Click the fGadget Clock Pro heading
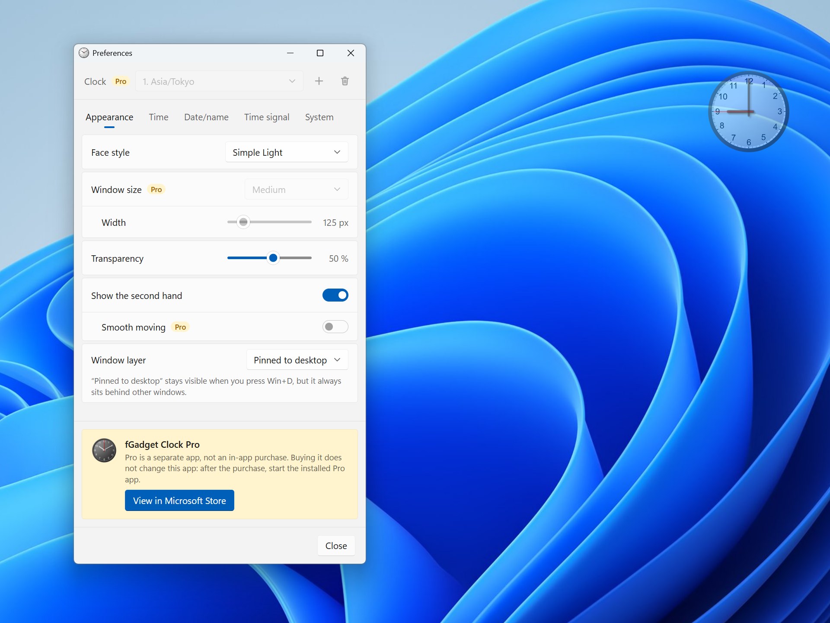 tap(162, 444)
